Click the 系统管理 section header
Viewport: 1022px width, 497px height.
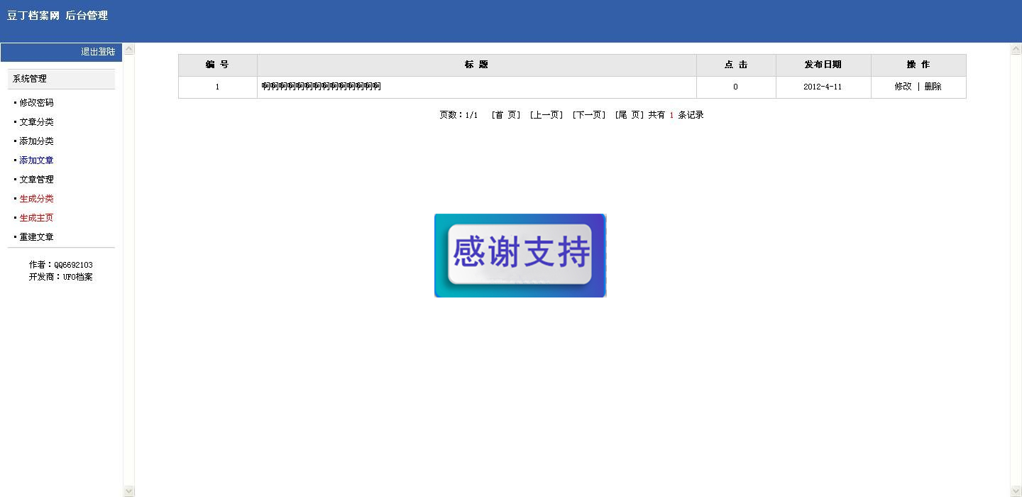(x=61, y=79)
